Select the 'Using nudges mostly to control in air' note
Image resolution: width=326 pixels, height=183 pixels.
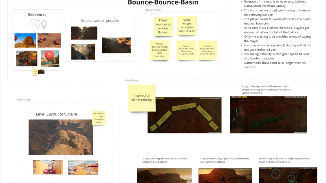point(187,25)
